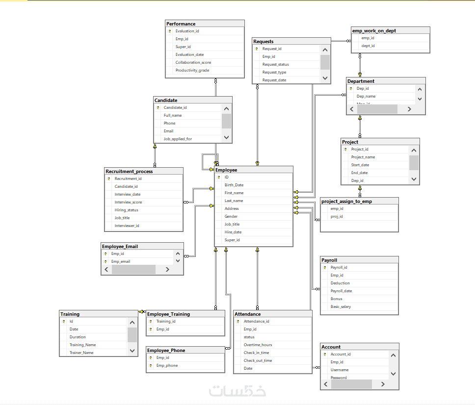Select the emp_work_on_dept table header
Screen dimensions: 475x405
391,30
